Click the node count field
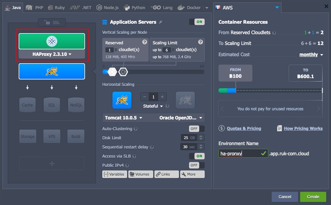The width and height of the screenshot is (331, 205). click(x=153, y=97)
